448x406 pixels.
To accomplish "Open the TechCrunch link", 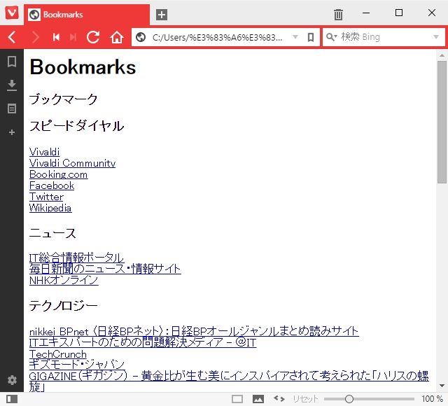I will (x=58, y=354).
